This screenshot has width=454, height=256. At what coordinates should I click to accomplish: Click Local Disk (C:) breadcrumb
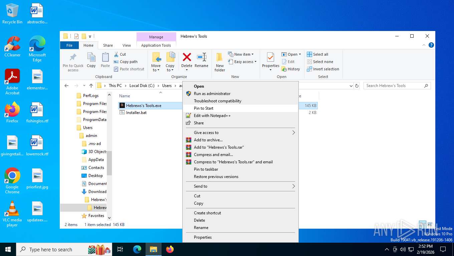coord(142,86)
